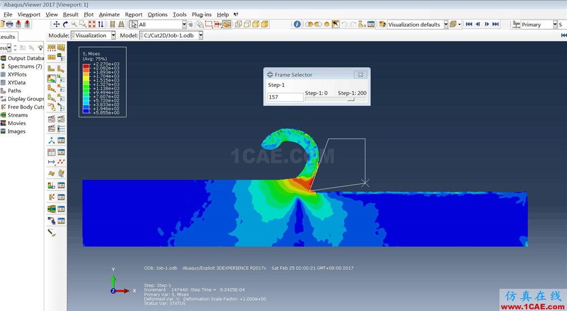Open Result menu
This screenshot has width=567, height=311.
70,14
